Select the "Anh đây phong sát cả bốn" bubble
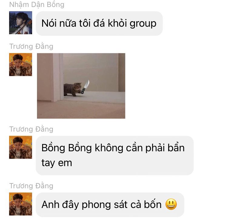Screen dimensions: 251x221 pos(110,205)
